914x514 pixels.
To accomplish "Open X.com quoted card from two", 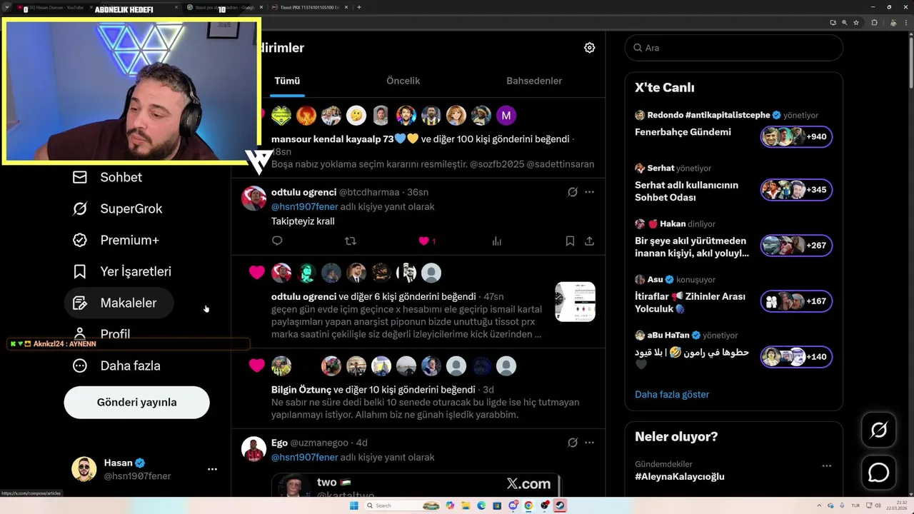I will [416, 485].
